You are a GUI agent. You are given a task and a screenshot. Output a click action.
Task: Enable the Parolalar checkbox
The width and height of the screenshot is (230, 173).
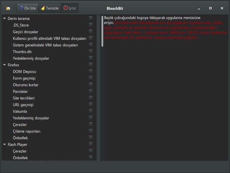click(91, 91)
